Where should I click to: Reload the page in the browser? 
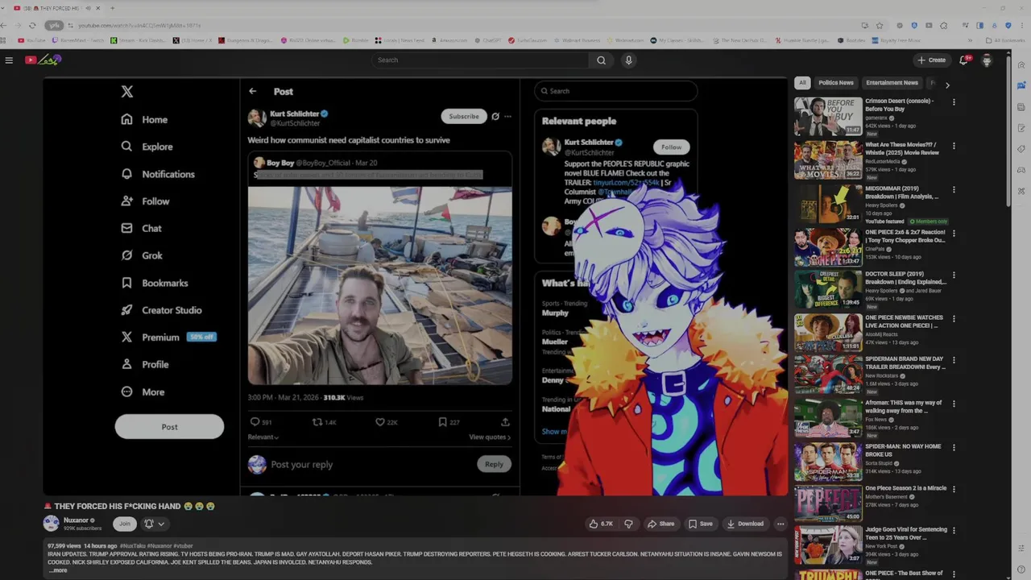point(32,25)
